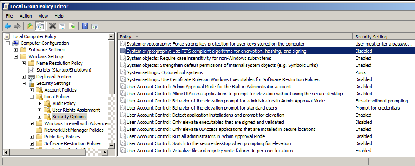This screenshot has width=415, height=166.
Task: Click the Up one level folder icon
Action: coord(30,26)
